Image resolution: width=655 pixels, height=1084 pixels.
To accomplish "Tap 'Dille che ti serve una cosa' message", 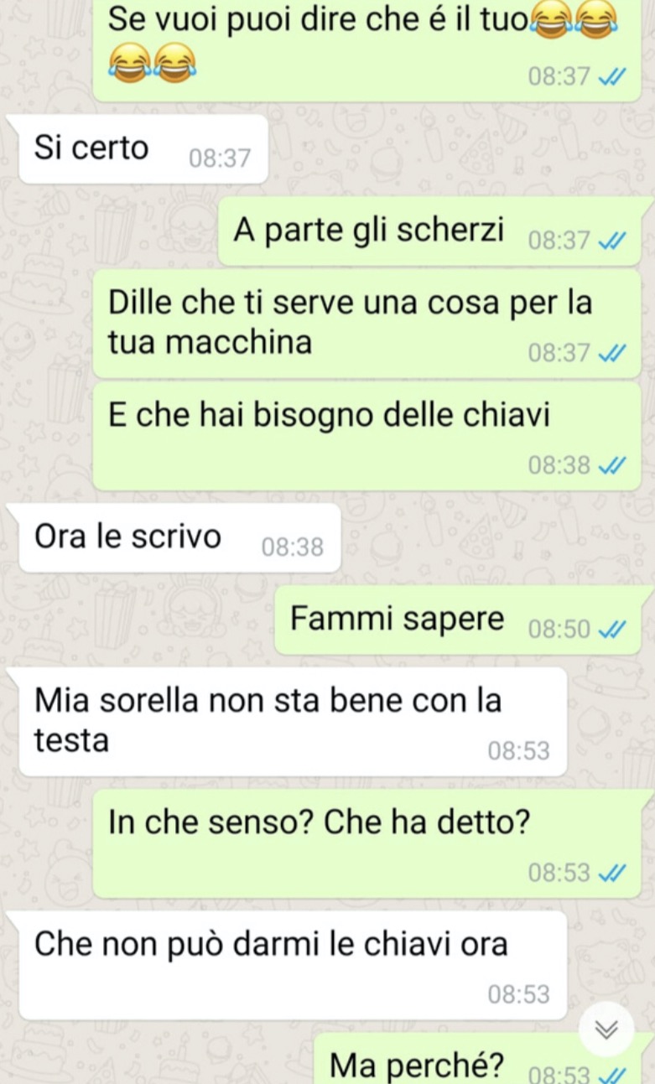I will click(366, 324).
